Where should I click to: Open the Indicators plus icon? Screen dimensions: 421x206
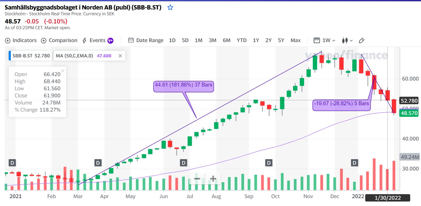(x=8, y=41)
